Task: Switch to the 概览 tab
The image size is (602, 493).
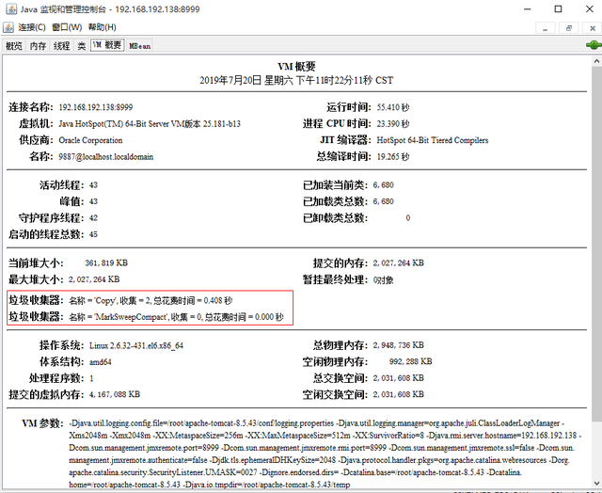Action: 14,46
